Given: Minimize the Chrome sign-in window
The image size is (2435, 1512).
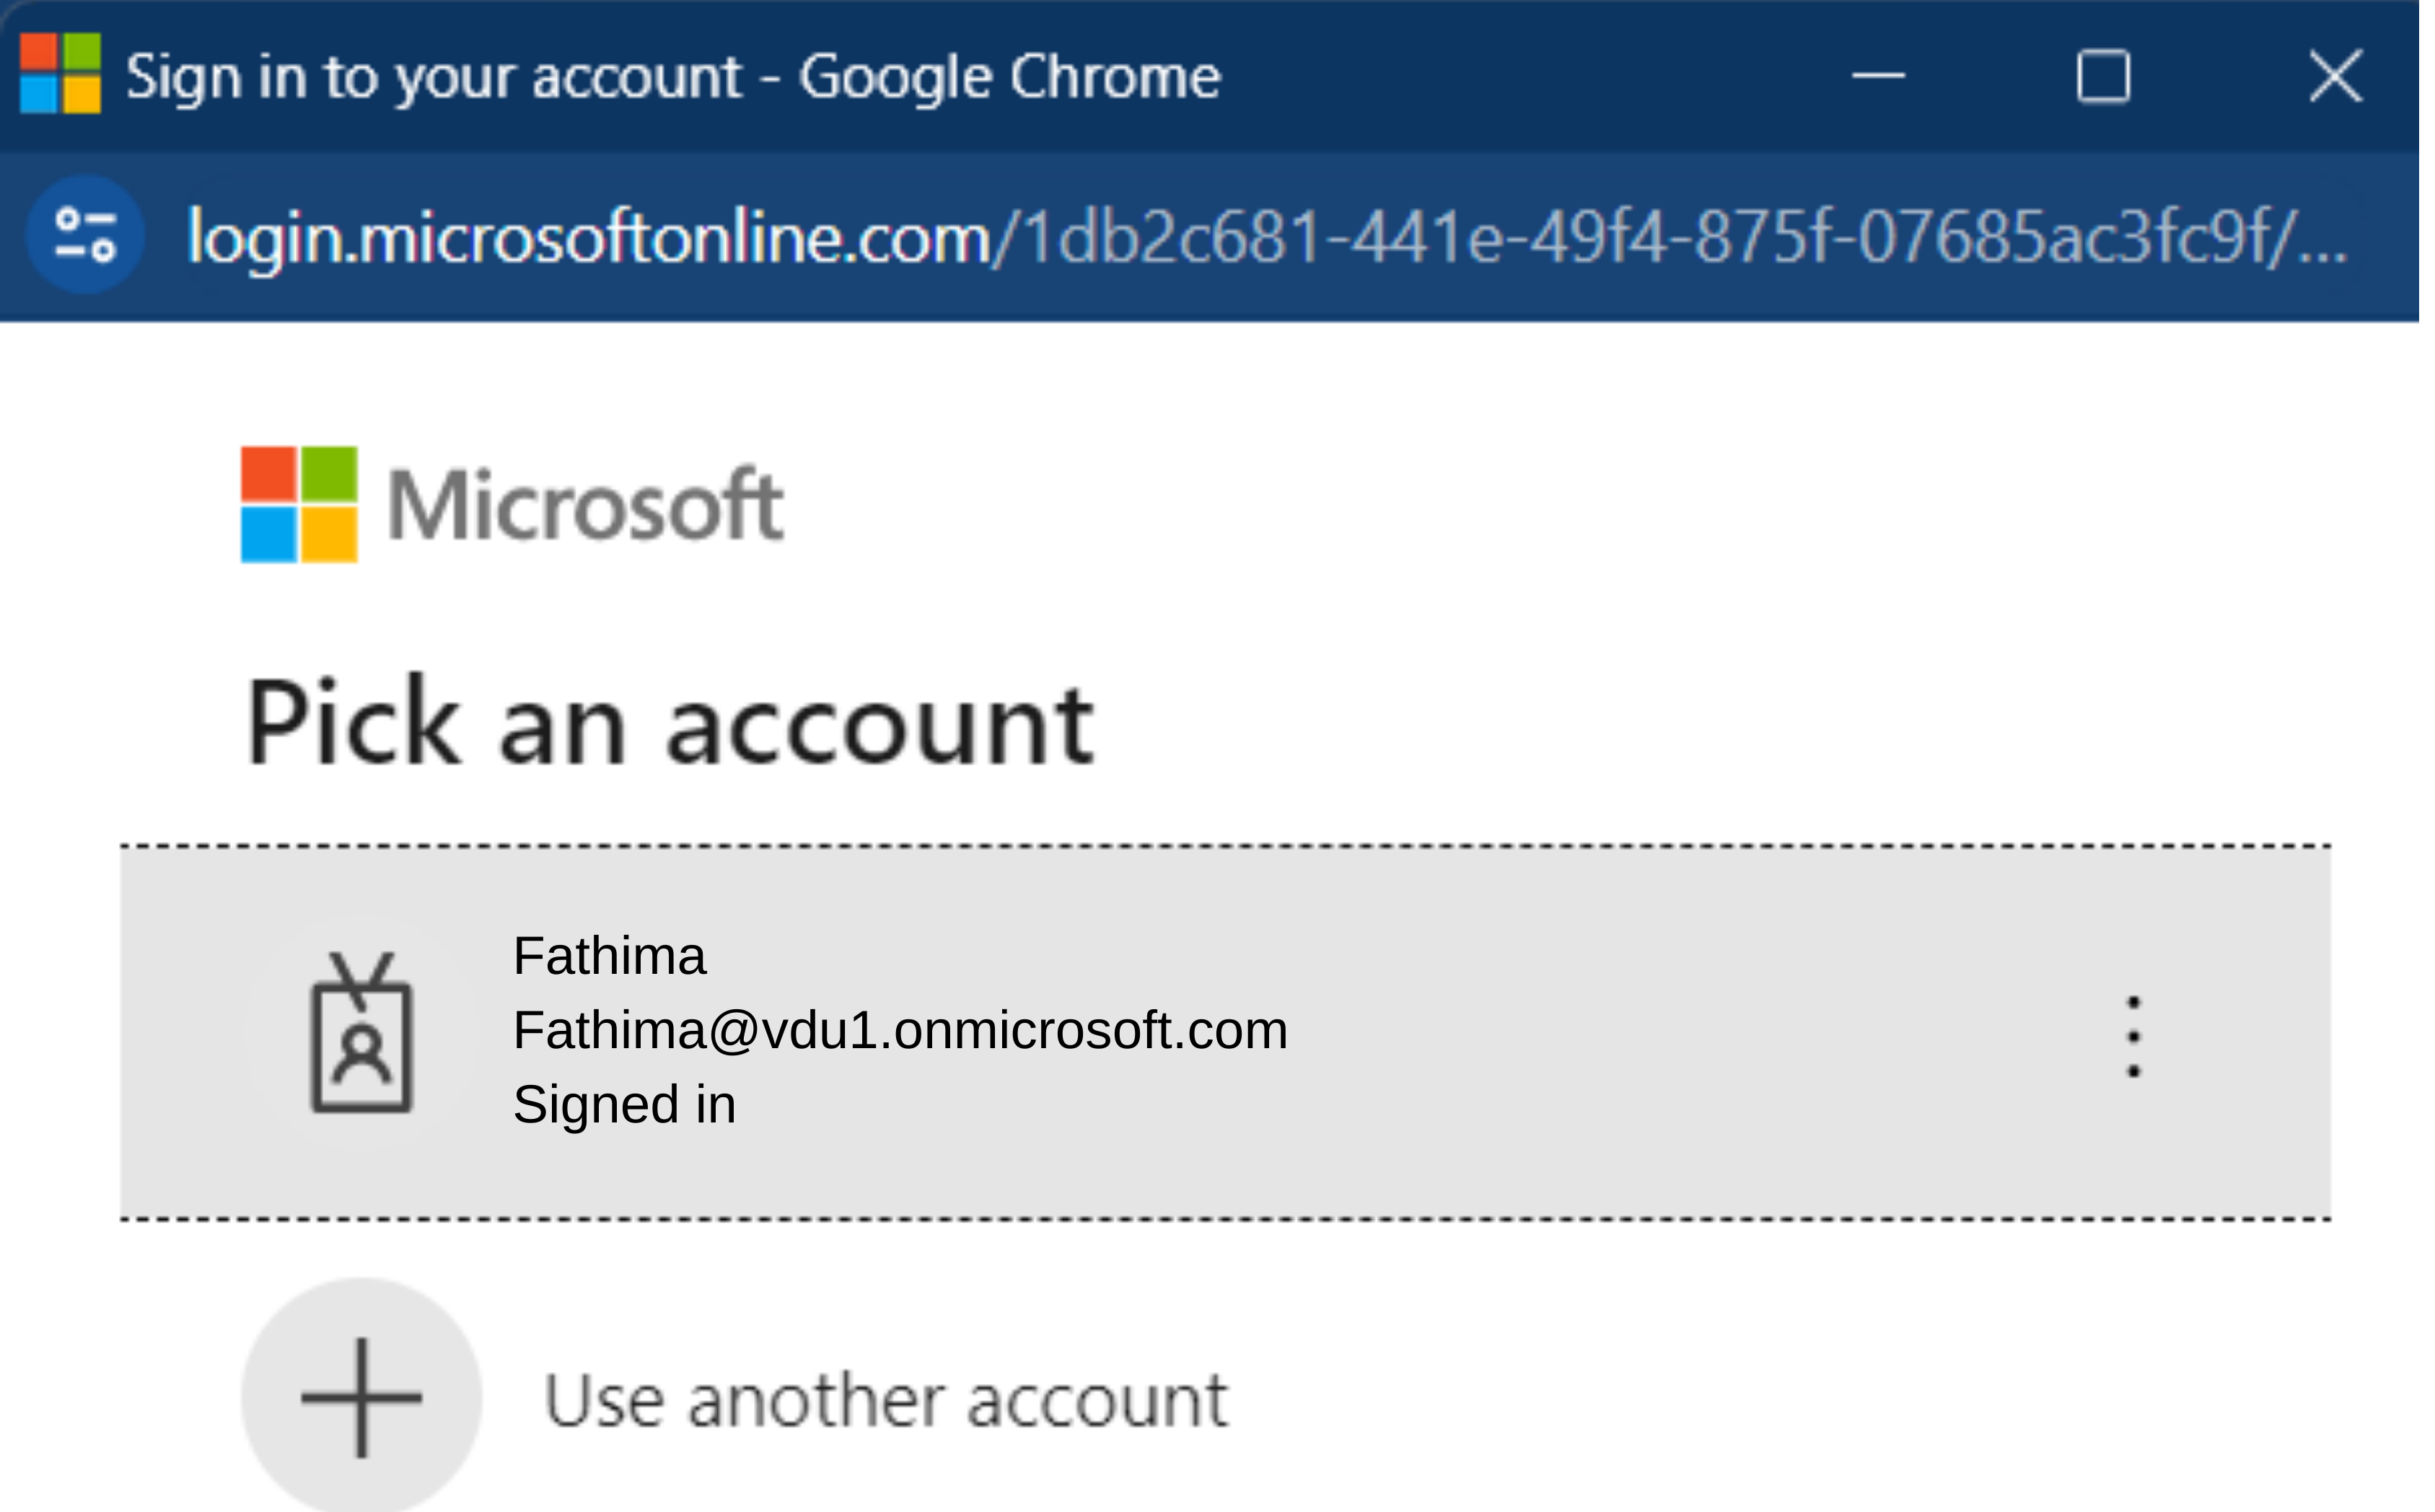Looking at the screenshot, I should pos(1878,76).
